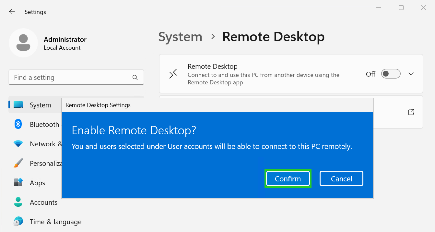Click the Personalization paintbrush icon
The image size is (435, 232).
(x=18, y=163)
